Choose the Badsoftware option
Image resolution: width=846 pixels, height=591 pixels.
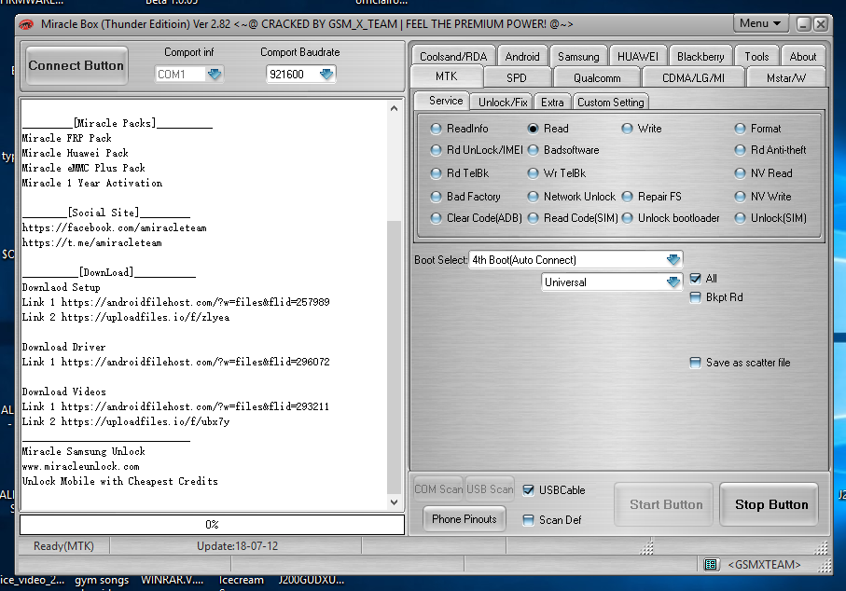pos(563,150)
